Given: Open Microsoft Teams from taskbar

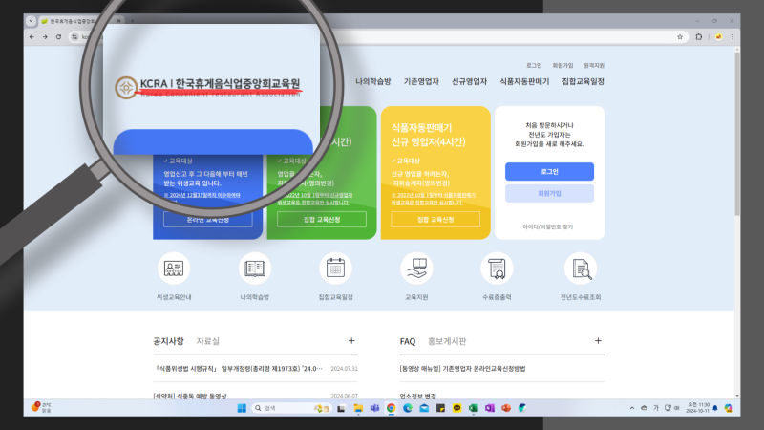Looking at the screenshot, I should [374, 408].
